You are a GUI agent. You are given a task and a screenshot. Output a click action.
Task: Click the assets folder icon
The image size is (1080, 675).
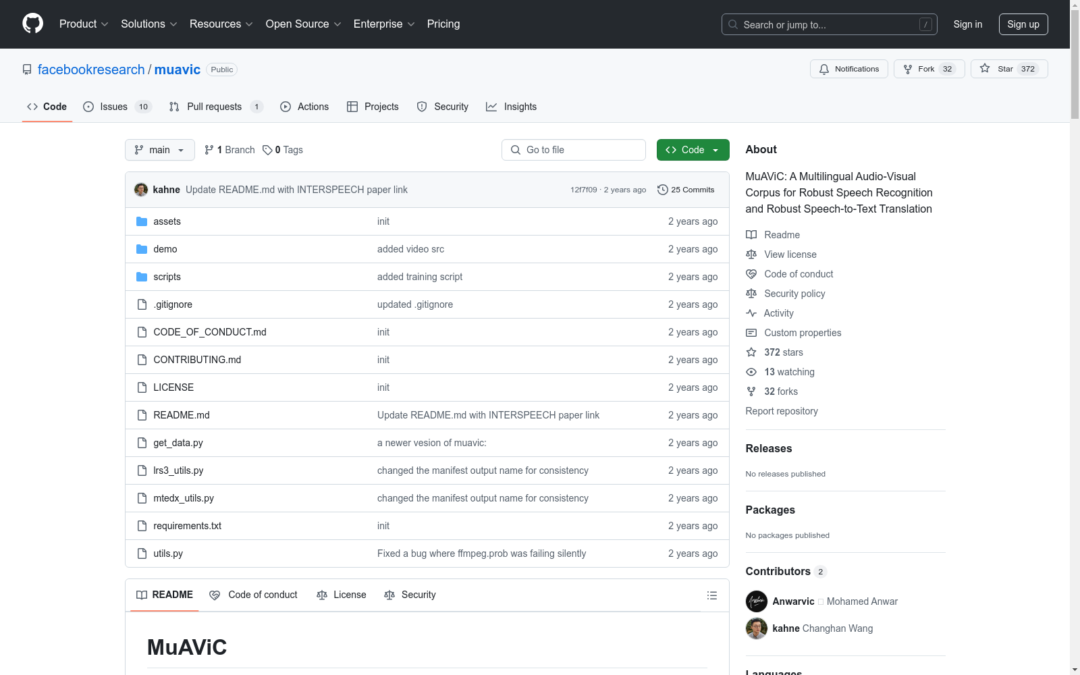click(x=142, y=221)
